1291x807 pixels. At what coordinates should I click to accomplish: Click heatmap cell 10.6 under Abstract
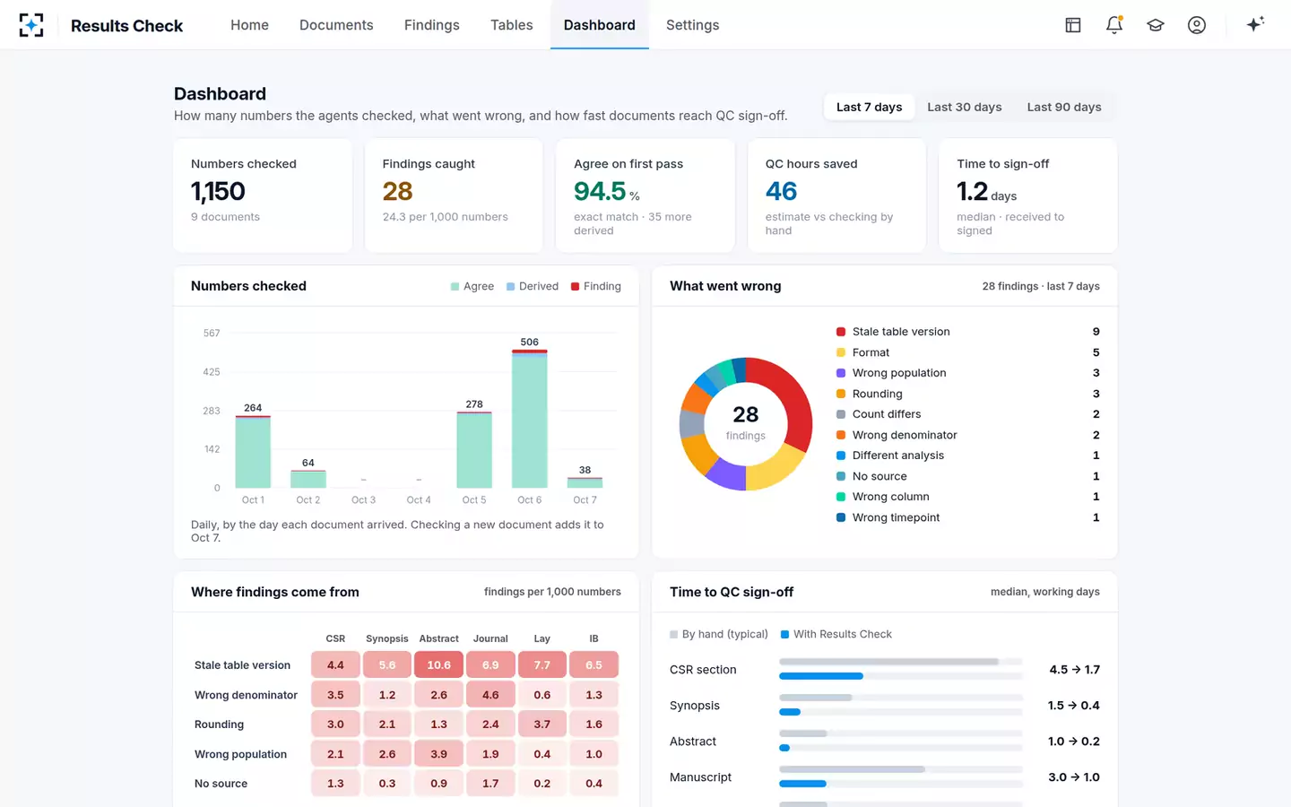(x=438, y=665)
